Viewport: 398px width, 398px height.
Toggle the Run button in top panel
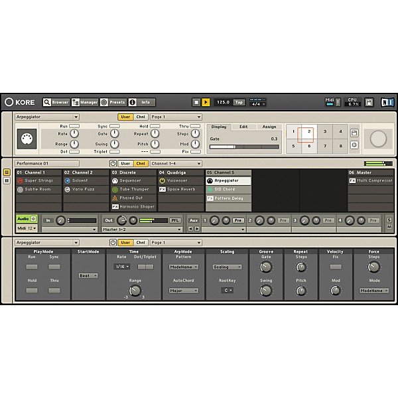(74, 126)
